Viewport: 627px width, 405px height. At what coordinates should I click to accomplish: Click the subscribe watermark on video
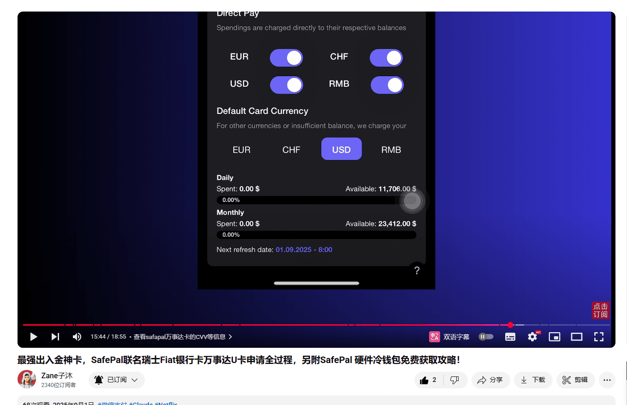(601, 310)
